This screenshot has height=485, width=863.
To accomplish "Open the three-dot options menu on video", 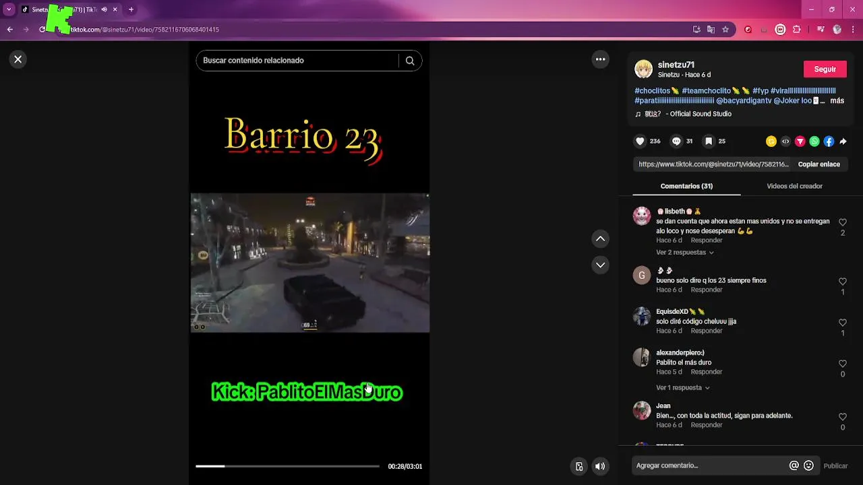I will coord(600,59).
